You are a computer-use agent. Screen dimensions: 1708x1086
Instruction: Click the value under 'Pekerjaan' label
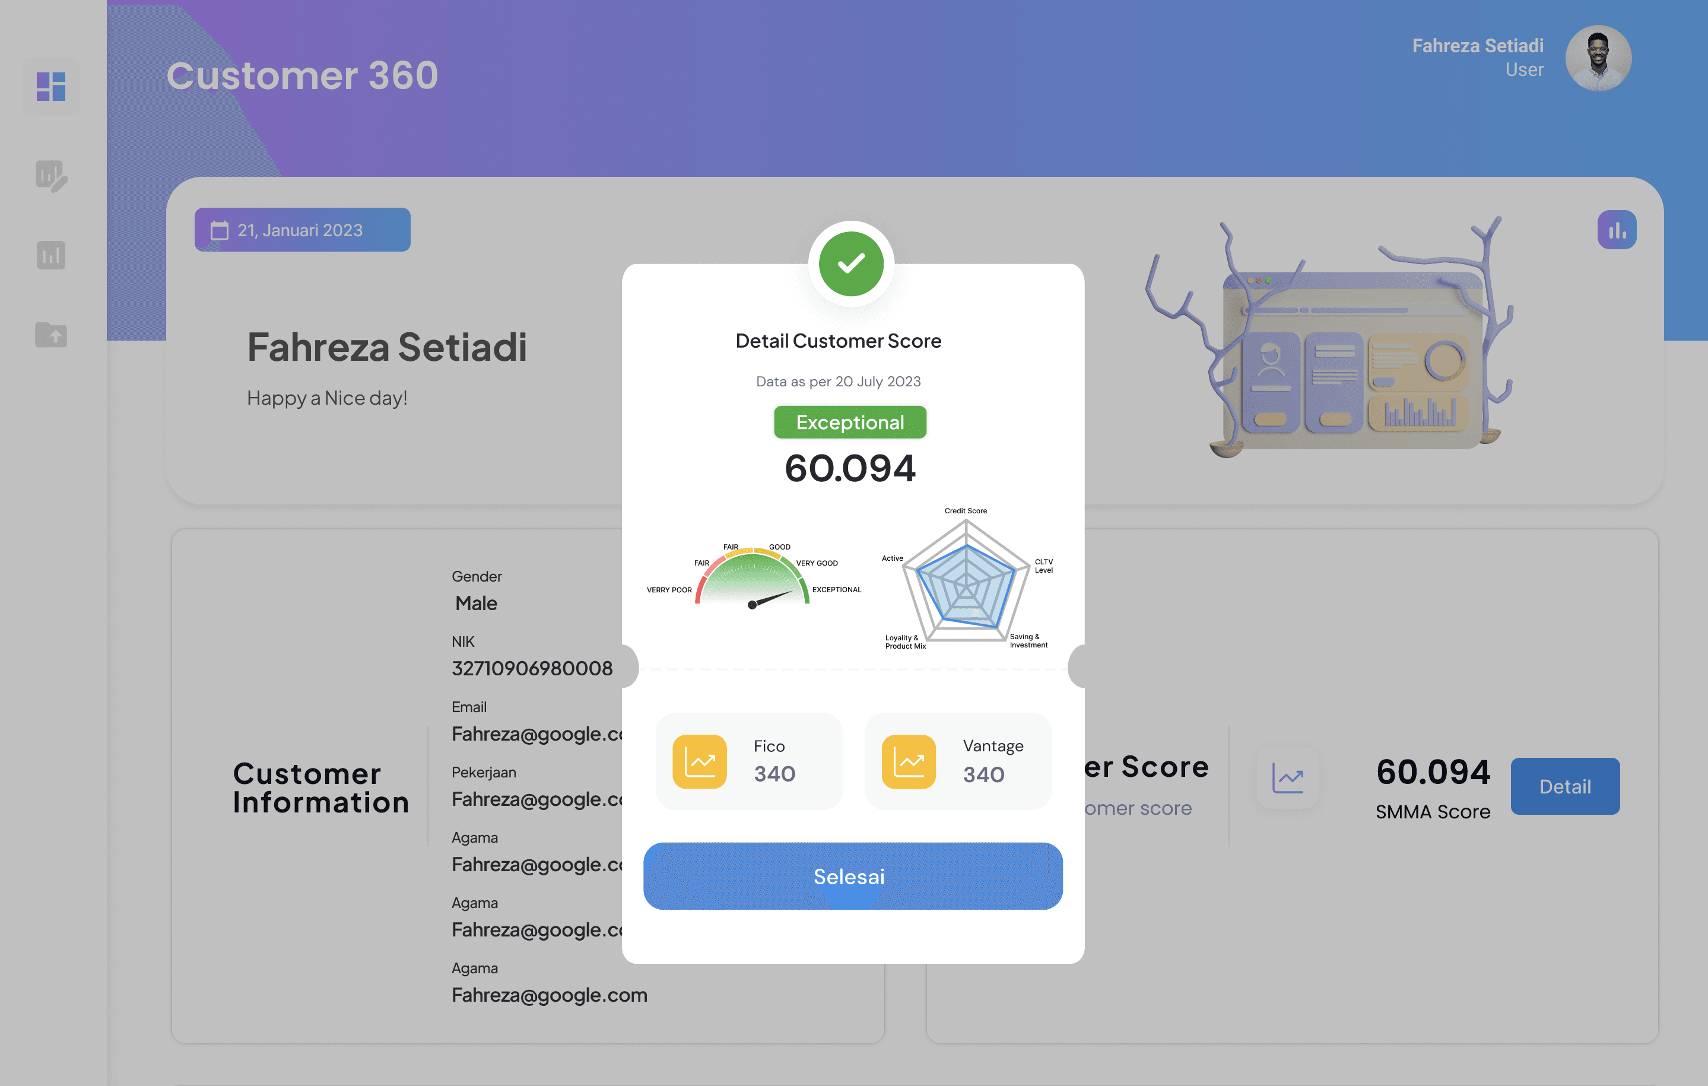coord(537,799)
